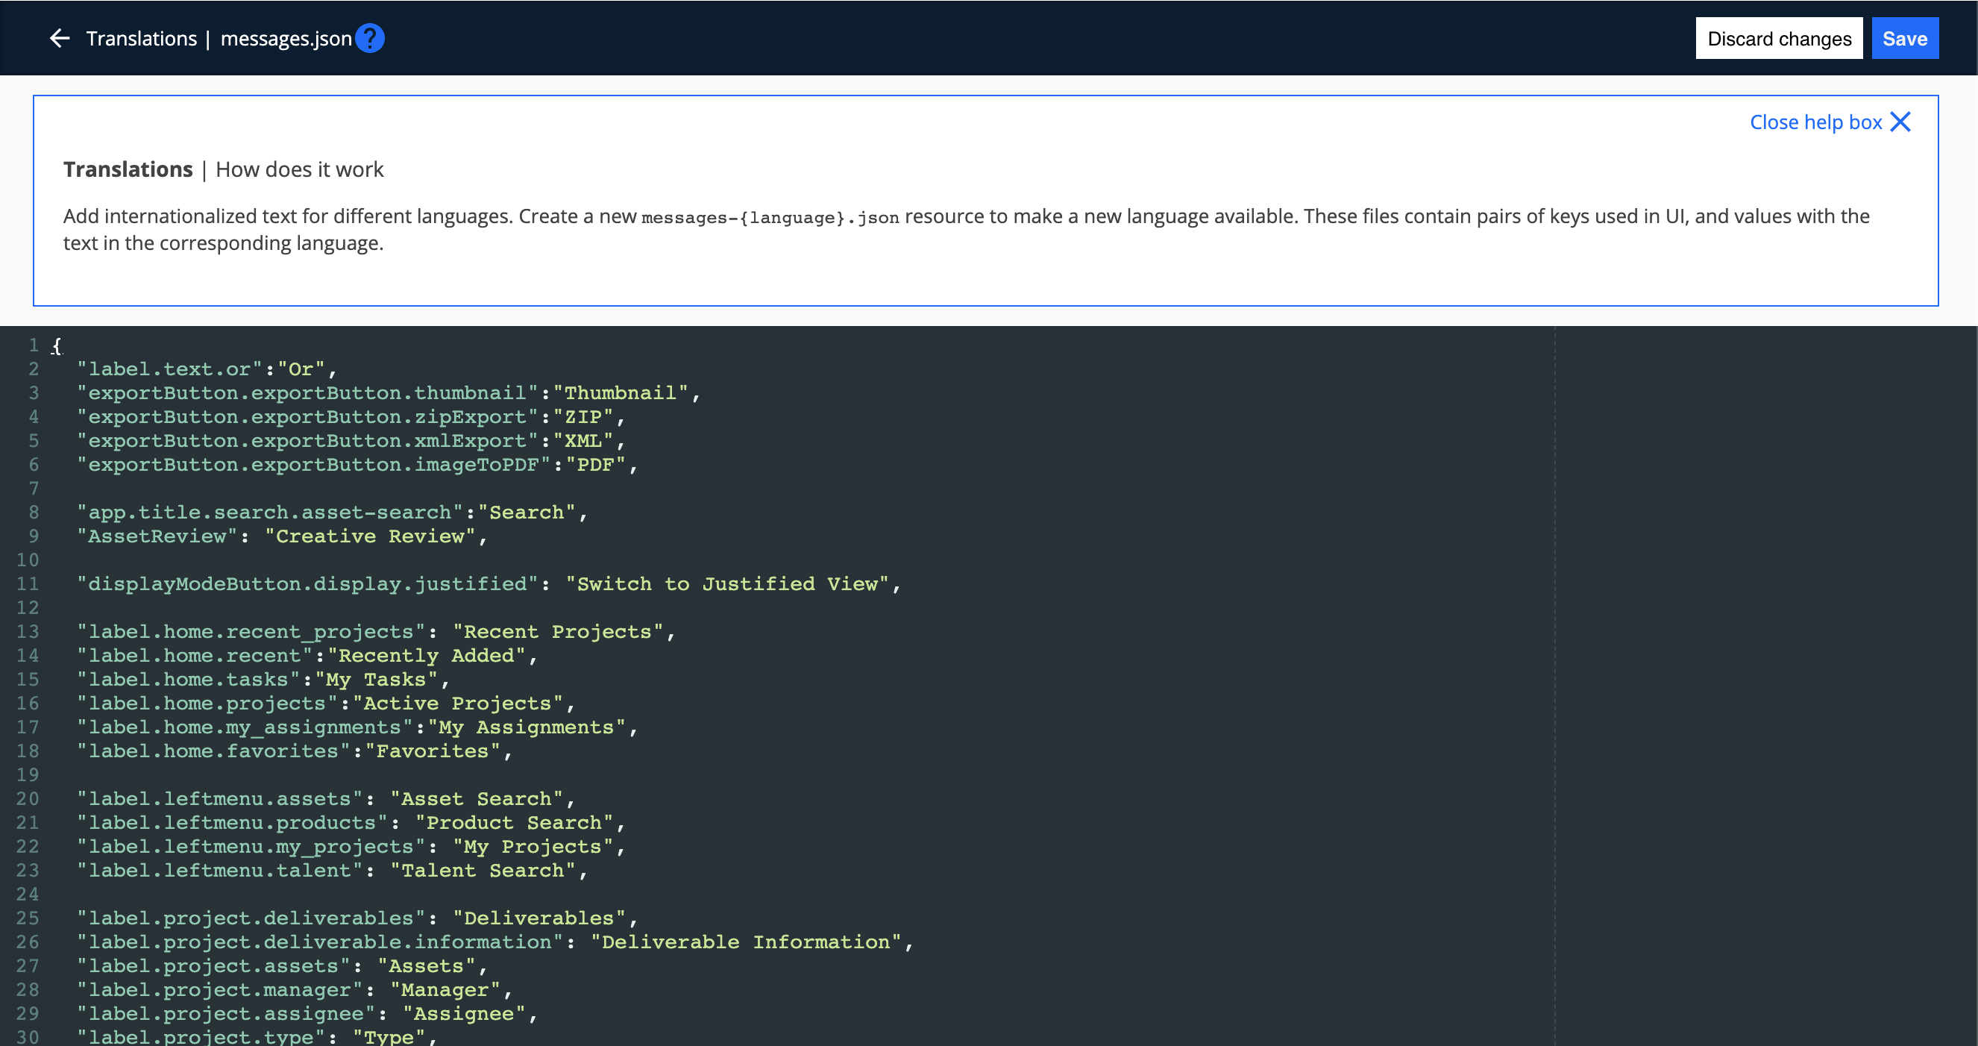The image size is (1978, 1046).
Task: Click the messages-{language}.json code text
Action: (x=770, y=217)
